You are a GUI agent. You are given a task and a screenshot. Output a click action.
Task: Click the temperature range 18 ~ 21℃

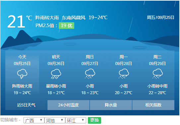click(56, 93)
